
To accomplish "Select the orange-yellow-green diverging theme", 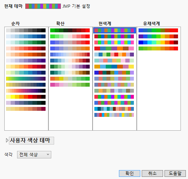I will tap(70, 79).
